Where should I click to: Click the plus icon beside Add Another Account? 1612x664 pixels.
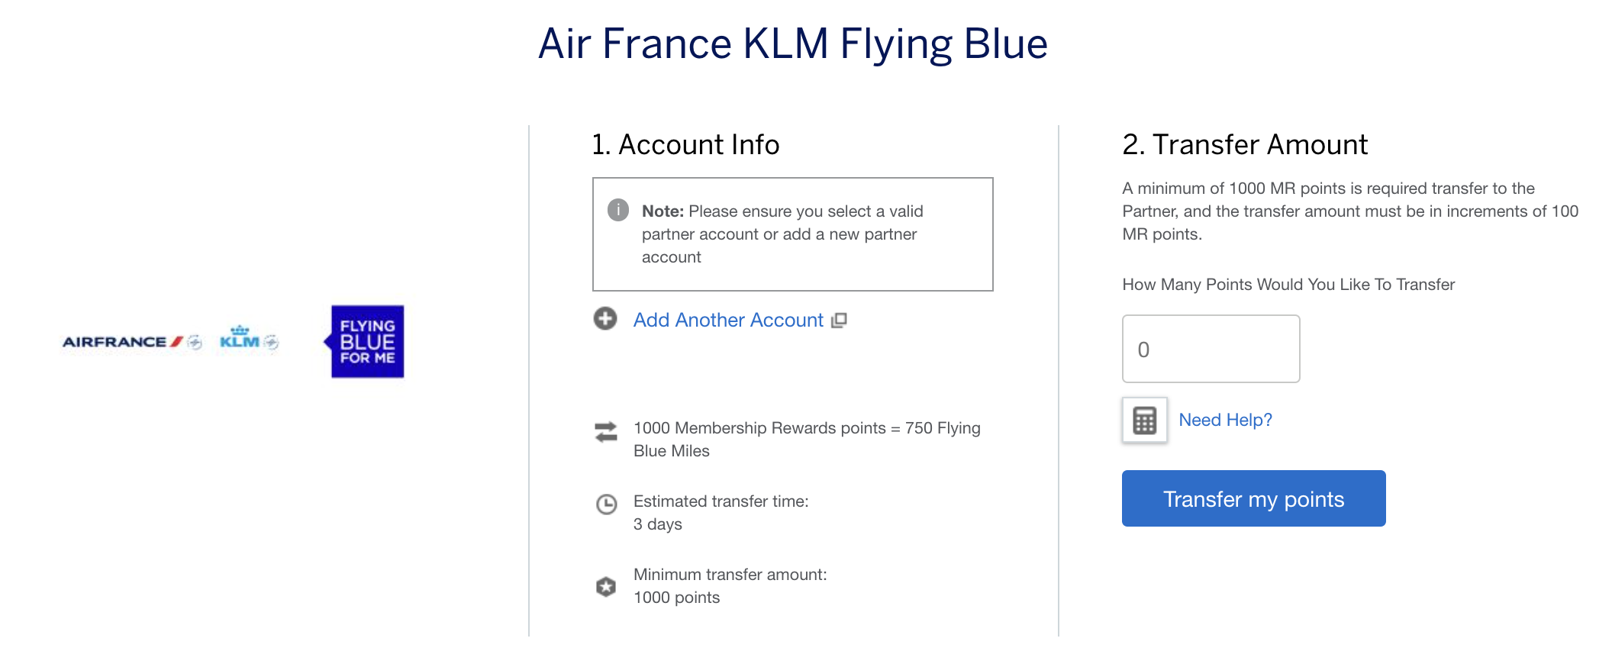tap(605, 319)
